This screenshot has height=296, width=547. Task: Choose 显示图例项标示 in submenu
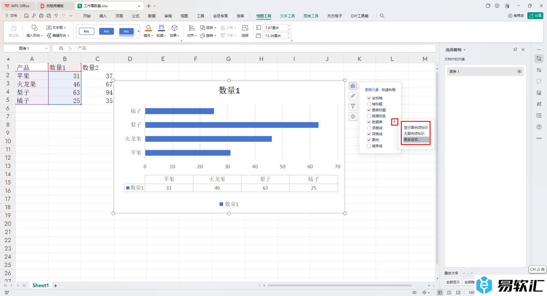[x=416, y=128]
